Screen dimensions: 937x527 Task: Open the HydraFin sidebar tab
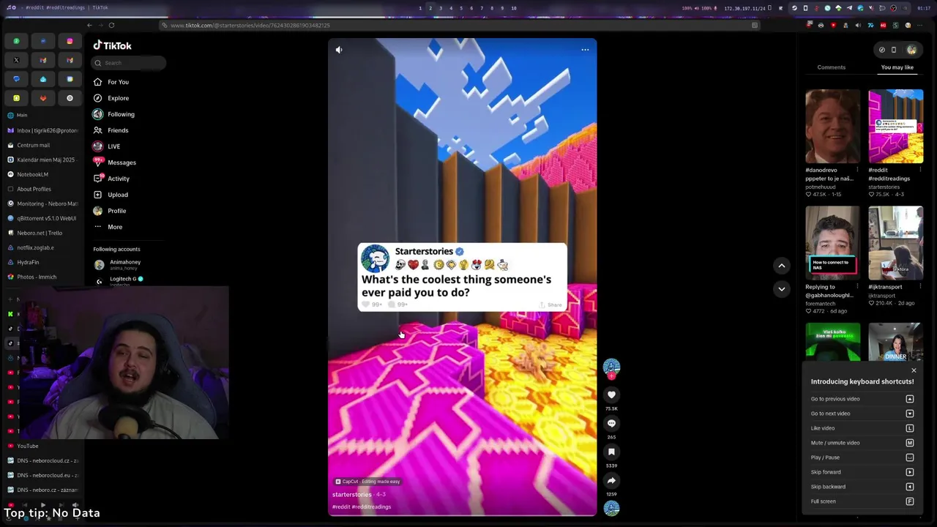[x=42, y=262]
